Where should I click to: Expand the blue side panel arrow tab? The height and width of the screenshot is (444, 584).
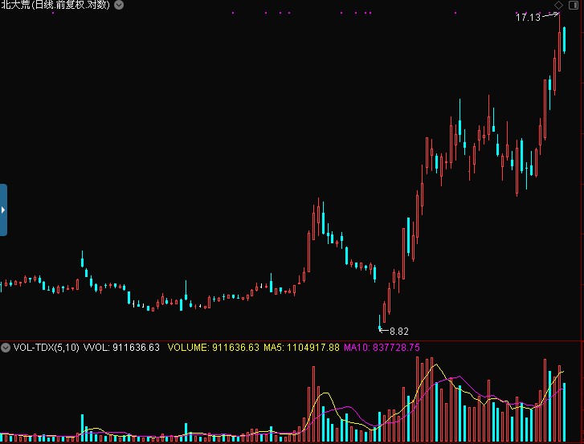3,210
